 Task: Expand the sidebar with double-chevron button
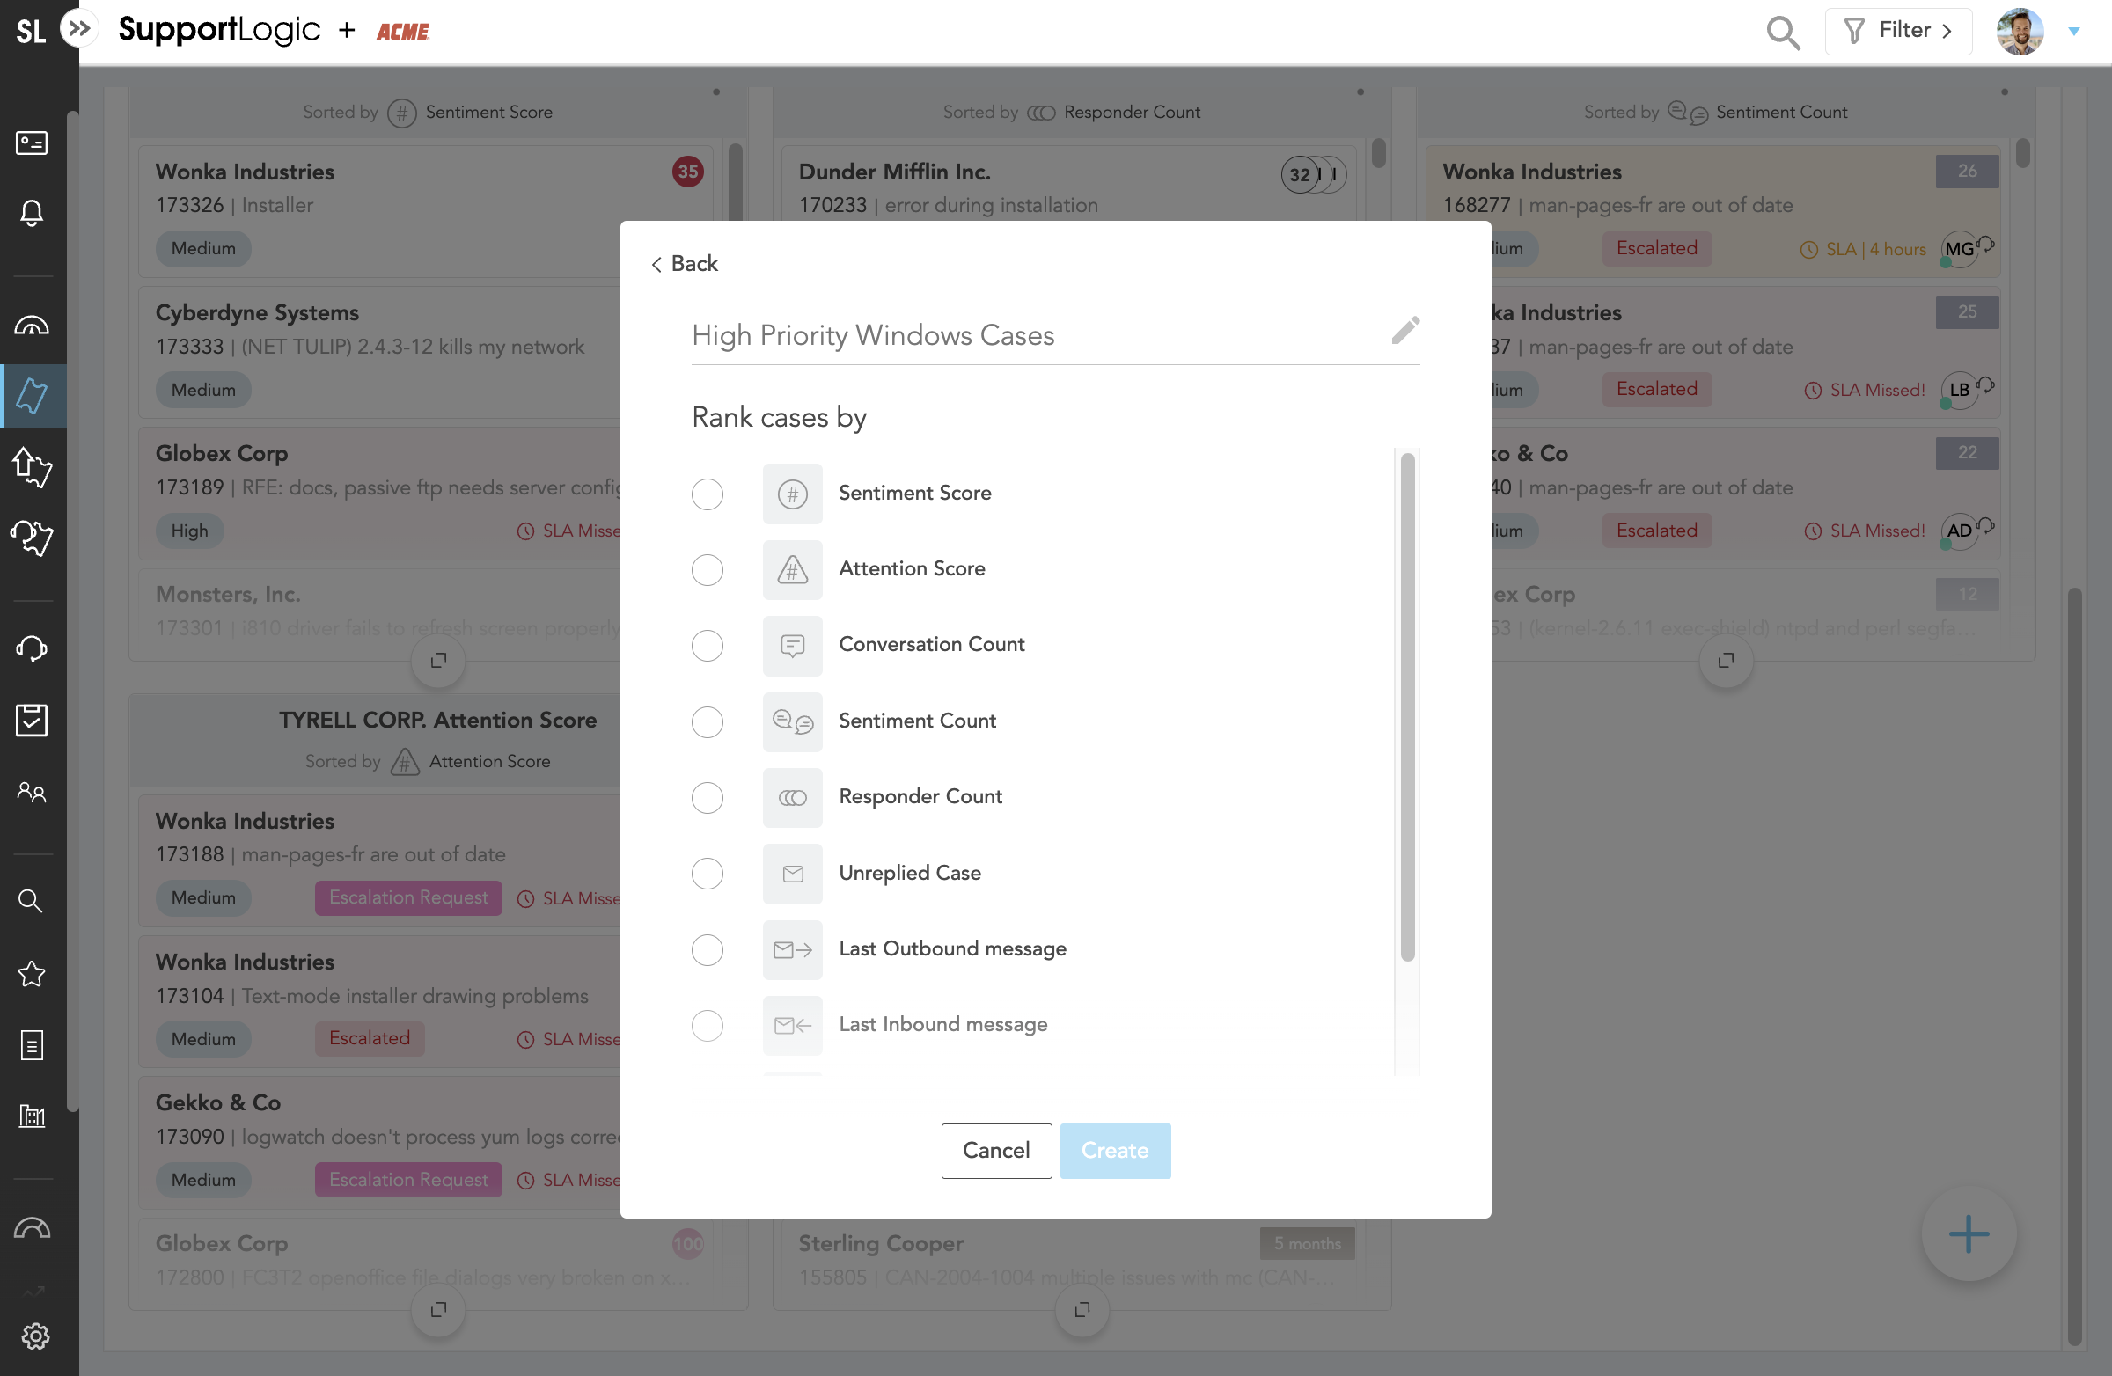[x=80, y=28]
